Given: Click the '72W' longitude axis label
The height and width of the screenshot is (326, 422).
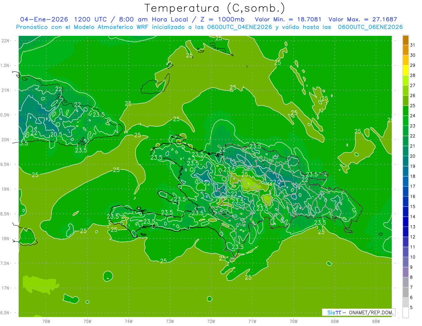Looking at the screenshot, I should 211,321.
